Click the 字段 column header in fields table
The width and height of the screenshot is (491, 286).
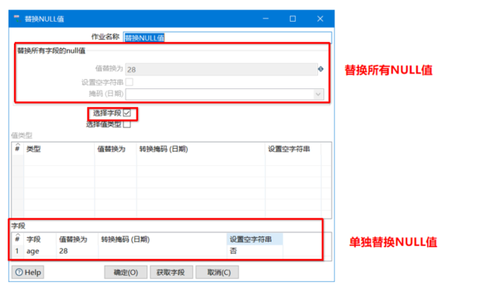[x=40, y=239]
